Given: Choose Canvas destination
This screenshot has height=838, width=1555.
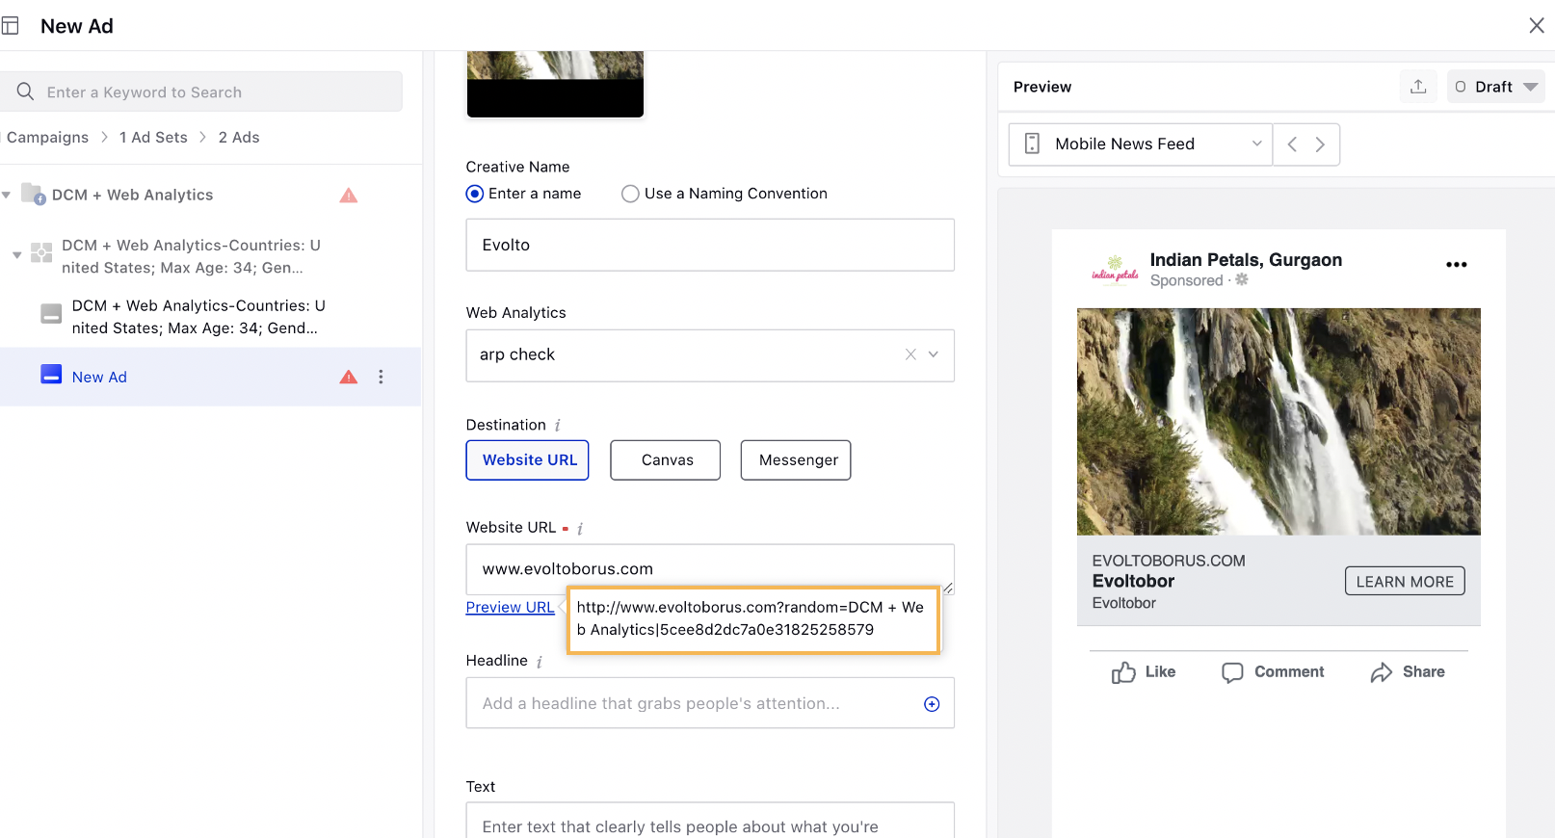Looking at the screenshot, I should (x=666, y=460).
